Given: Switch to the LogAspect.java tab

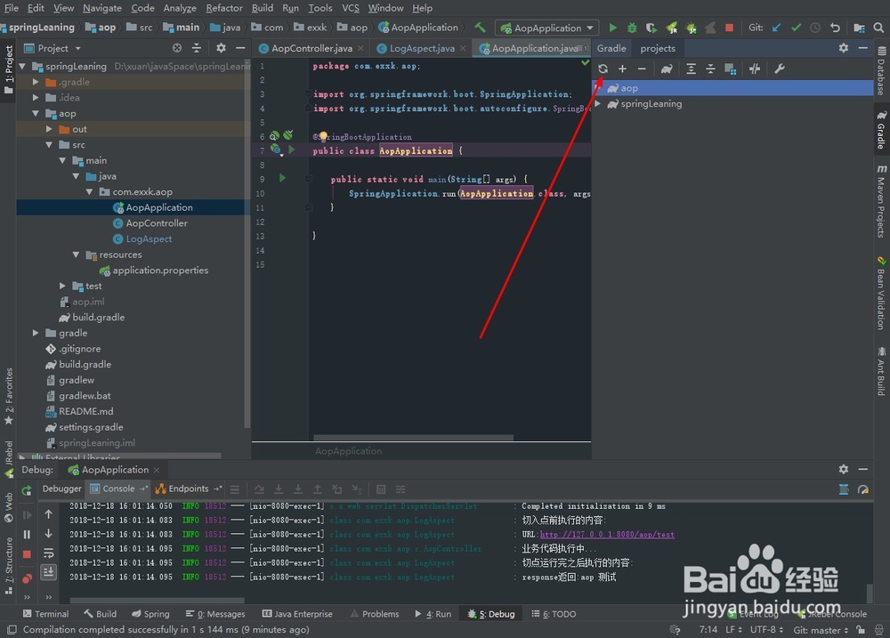Looking at the screenshot, I should point(422,48).
